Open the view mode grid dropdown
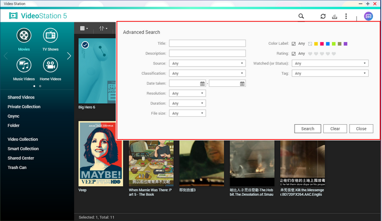The height and width of the screenshot is (221, 382). click(x=84, y=29)
